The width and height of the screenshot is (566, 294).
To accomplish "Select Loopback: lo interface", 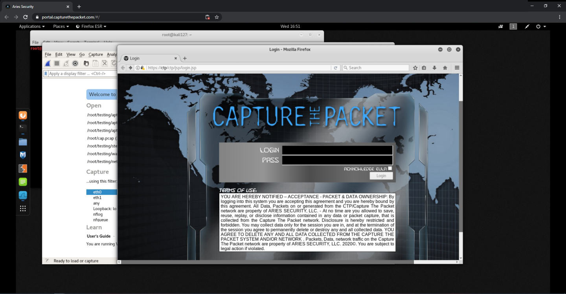I will [105, 209].
